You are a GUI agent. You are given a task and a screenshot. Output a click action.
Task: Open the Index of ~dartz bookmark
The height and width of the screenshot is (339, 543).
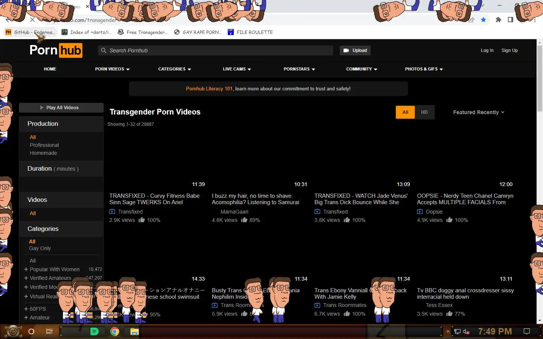(x=87, y=32)
